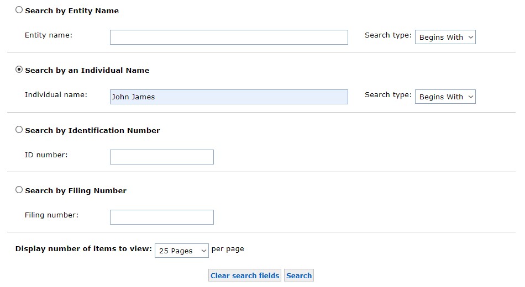Click into the Individual name field containing John James
Image resolution: width=525 pixels, height=287 pixels.
229,97
